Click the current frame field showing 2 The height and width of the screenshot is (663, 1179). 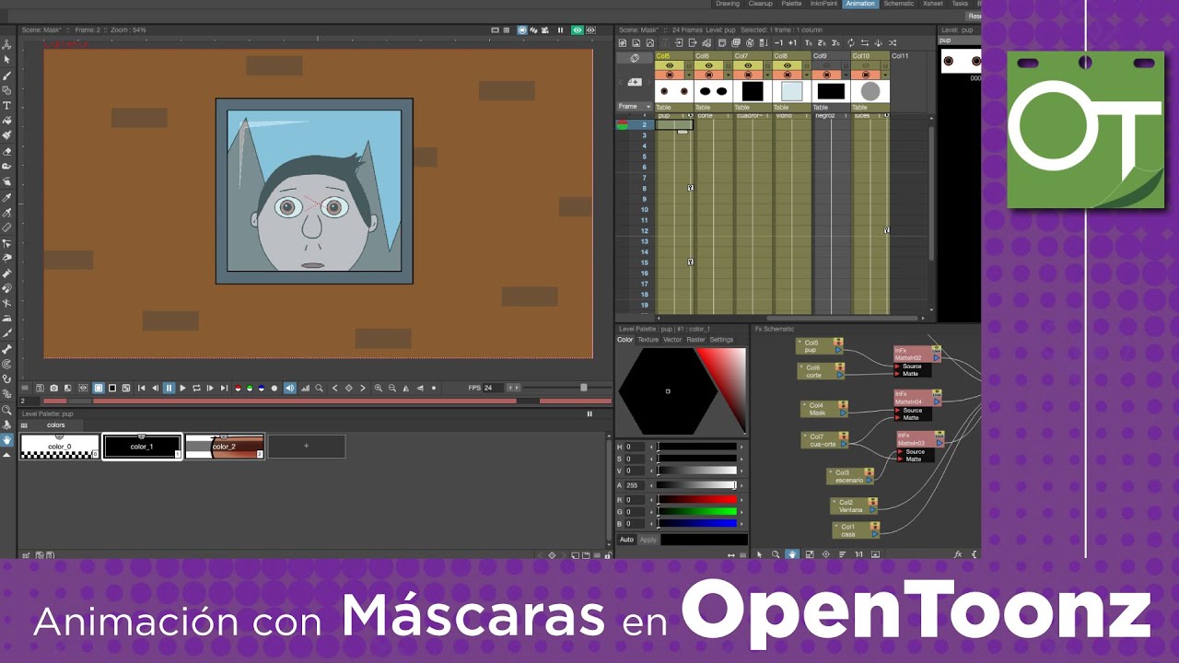coord(29,401)
